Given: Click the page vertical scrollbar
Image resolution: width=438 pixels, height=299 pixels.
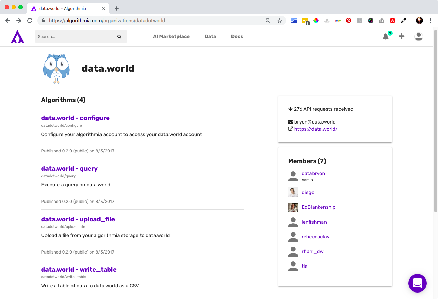Looking at the screenshot, I should coord(436,121).
